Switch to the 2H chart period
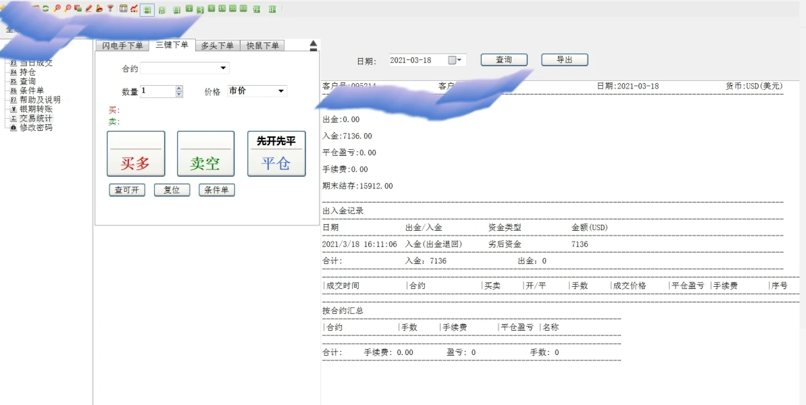Viewport: 806px width, 405px height. 256,9
